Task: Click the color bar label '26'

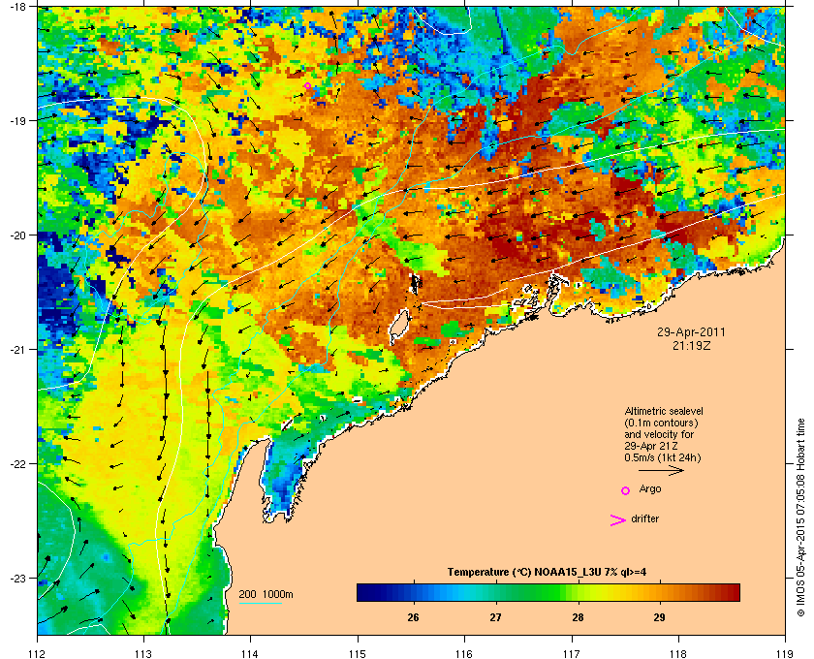Action: pos(413,617)
